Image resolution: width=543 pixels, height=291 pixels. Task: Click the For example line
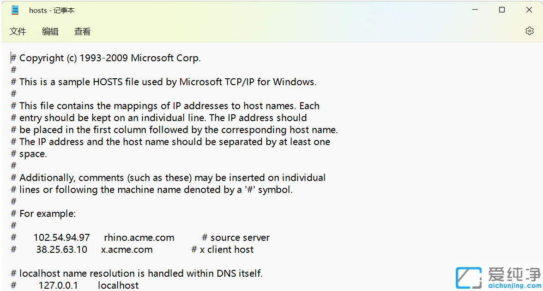click(x=43, y=213)
